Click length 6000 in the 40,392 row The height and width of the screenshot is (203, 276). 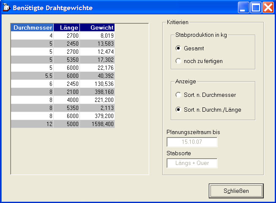[x=67, y=76]
